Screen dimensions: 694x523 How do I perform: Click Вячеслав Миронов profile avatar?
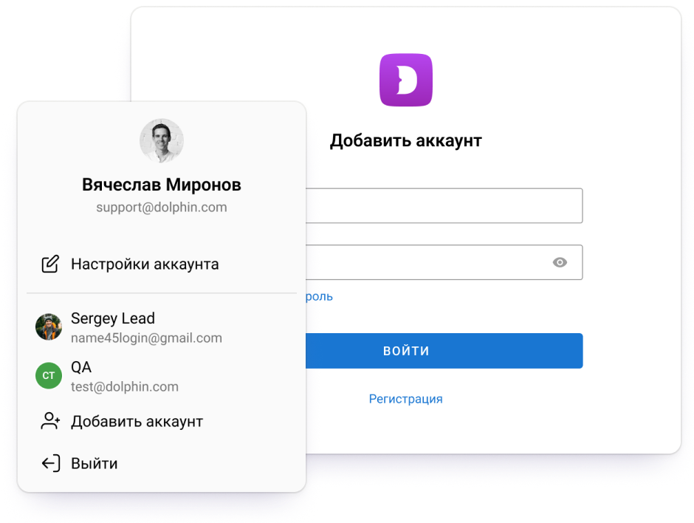click(162, 140)
